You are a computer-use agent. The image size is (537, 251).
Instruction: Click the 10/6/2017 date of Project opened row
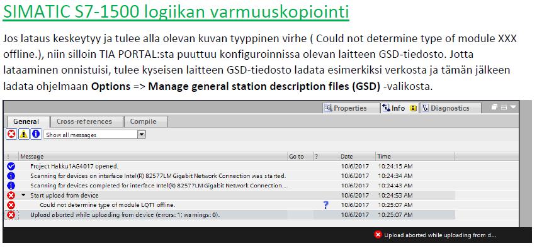click(x=355, y=167)
